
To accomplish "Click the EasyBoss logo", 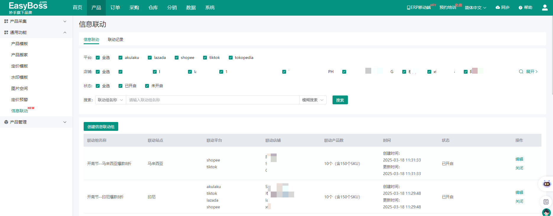I will (x=28, y=8).
